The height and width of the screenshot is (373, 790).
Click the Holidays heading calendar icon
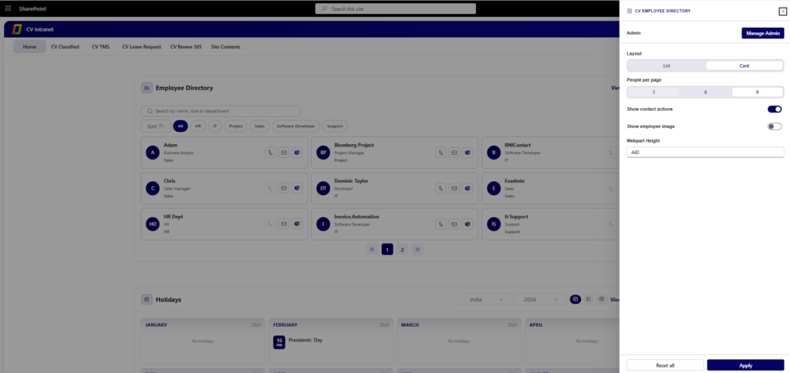(147, 300)
